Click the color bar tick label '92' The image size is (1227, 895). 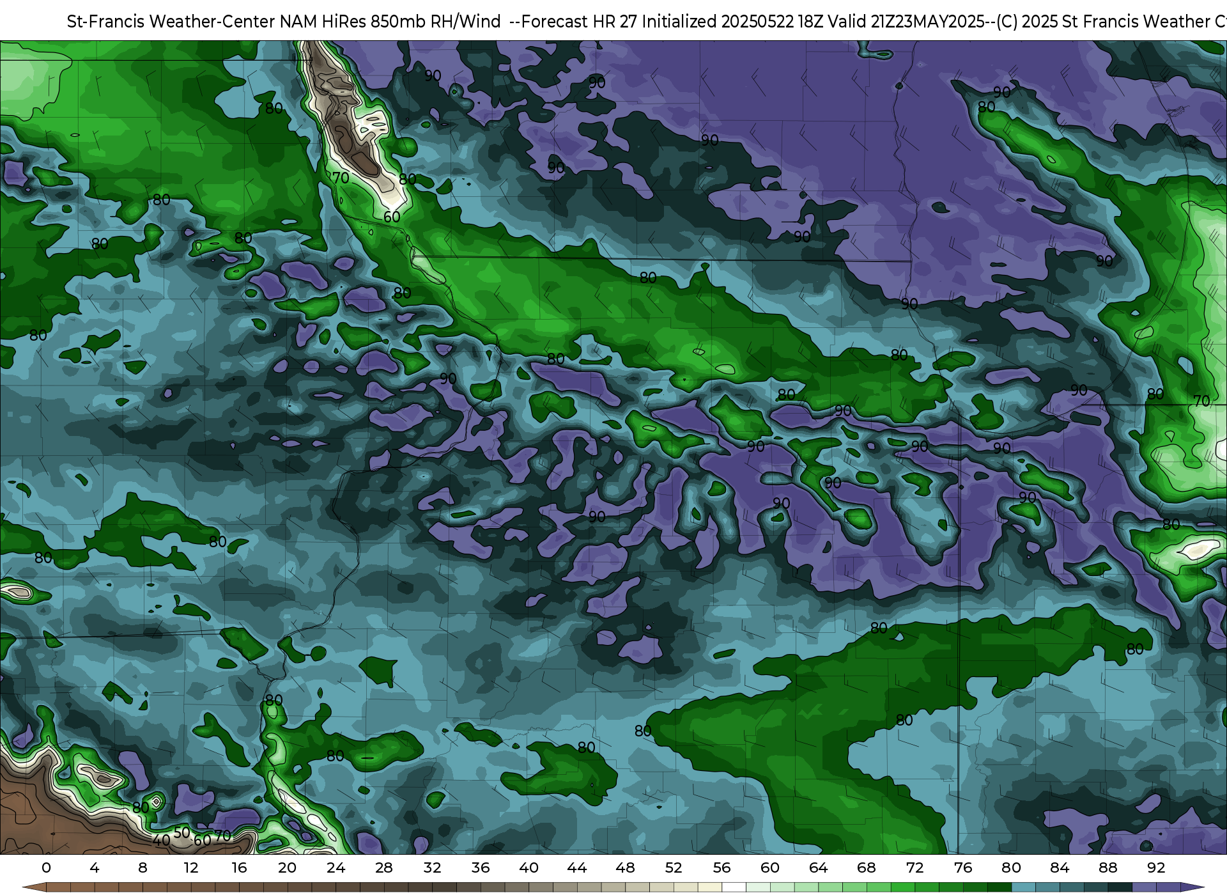1156,868
